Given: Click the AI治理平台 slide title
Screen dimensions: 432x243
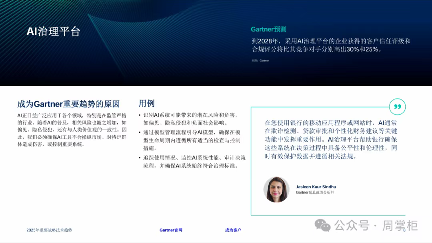Looking at the screenshot, I should point(53,32).
